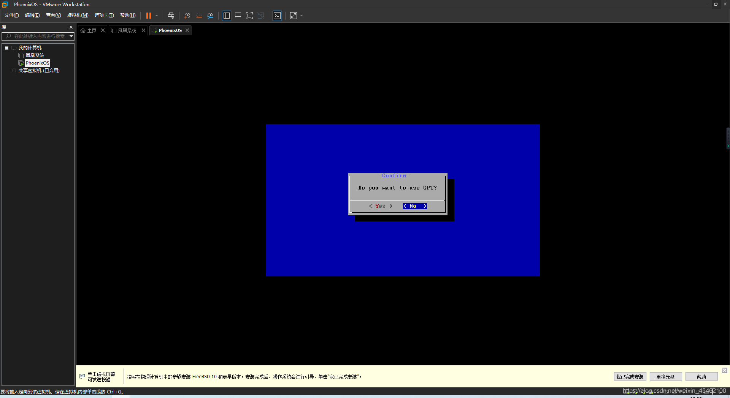Open the 选项卡(T) menu
The height and width of the screenshot is (398, 730).
tap(104, 15)
